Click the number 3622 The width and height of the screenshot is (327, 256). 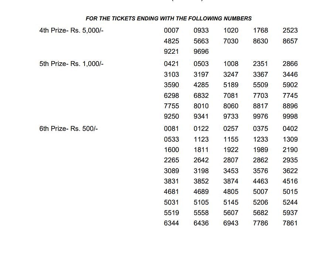click(x=290, y=171)
